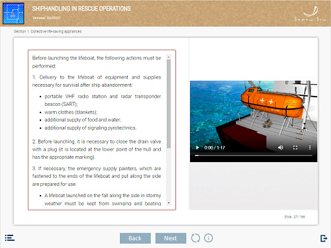This screenshot has height=248, width=331.
Task: Play the lifeboat video
Action: point(197,147)
